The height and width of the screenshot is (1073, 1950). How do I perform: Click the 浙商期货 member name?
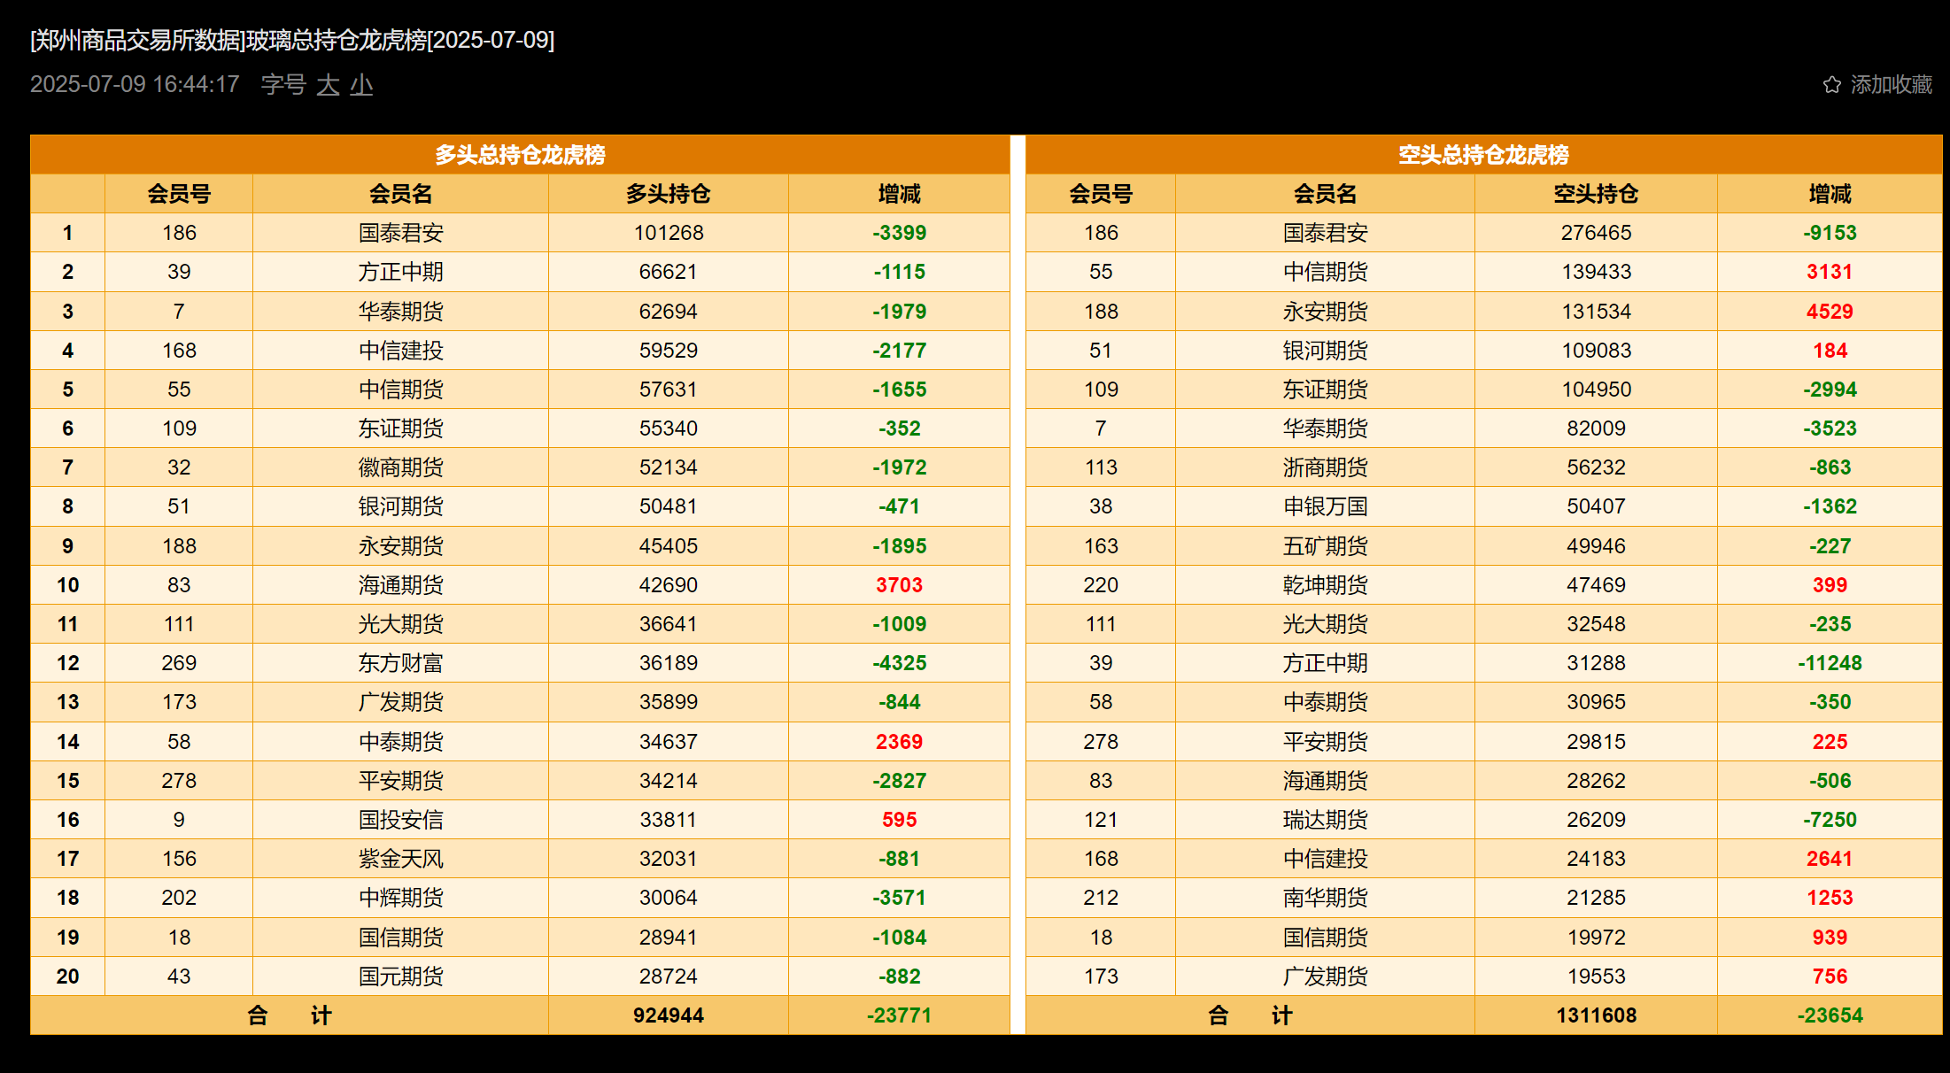point(1325,467)
